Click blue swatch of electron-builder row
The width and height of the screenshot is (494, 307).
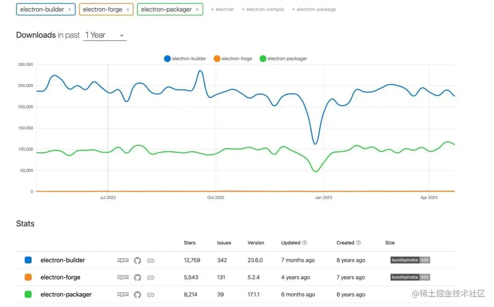(28, 260)
